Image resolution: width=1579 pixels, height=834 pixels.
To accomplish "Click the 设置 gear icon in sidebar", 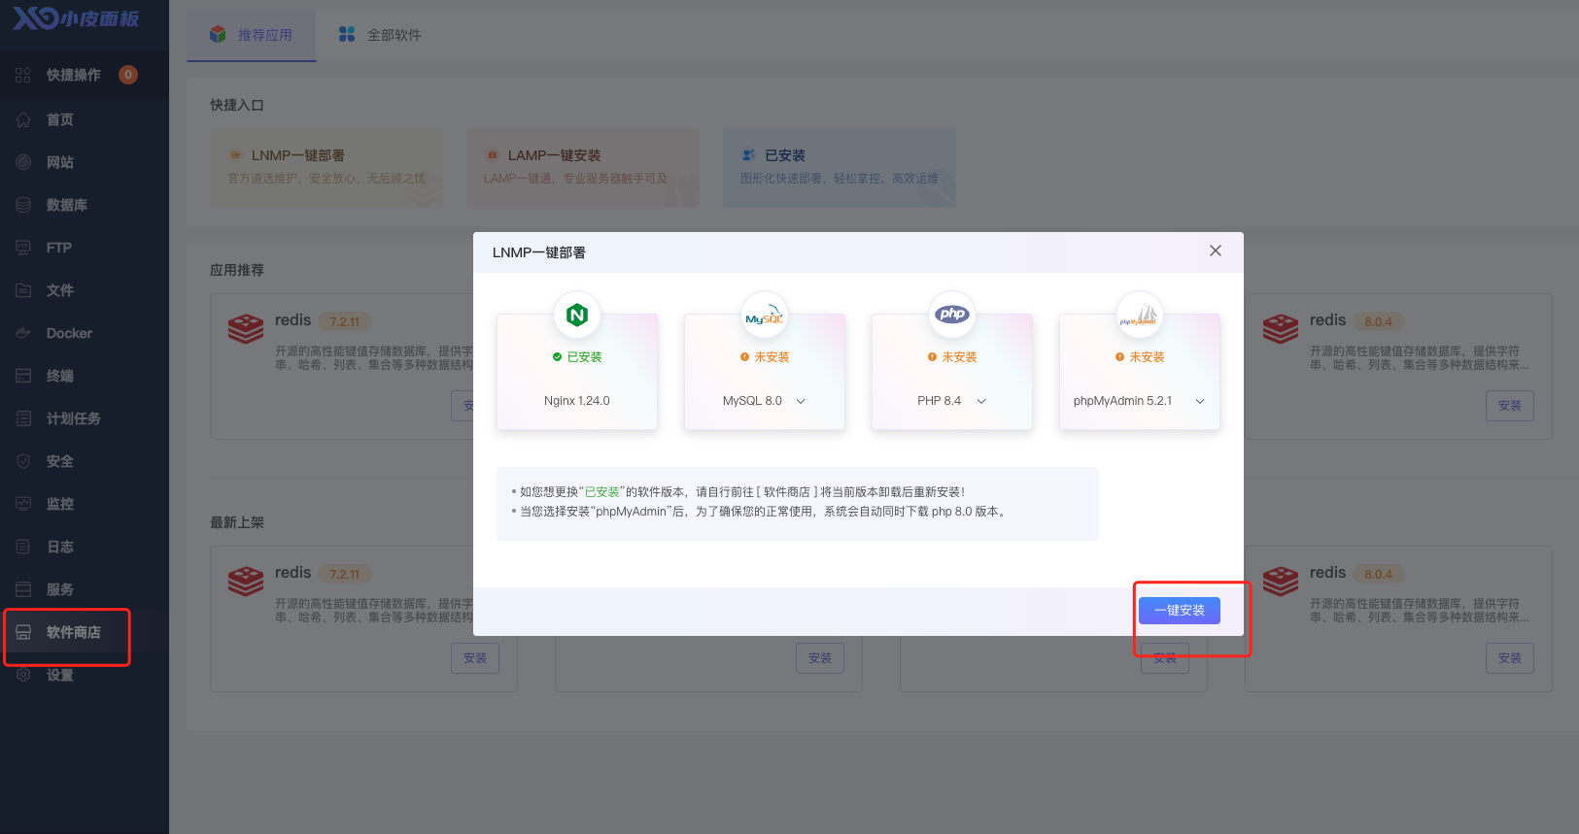I will pos(23,675).
